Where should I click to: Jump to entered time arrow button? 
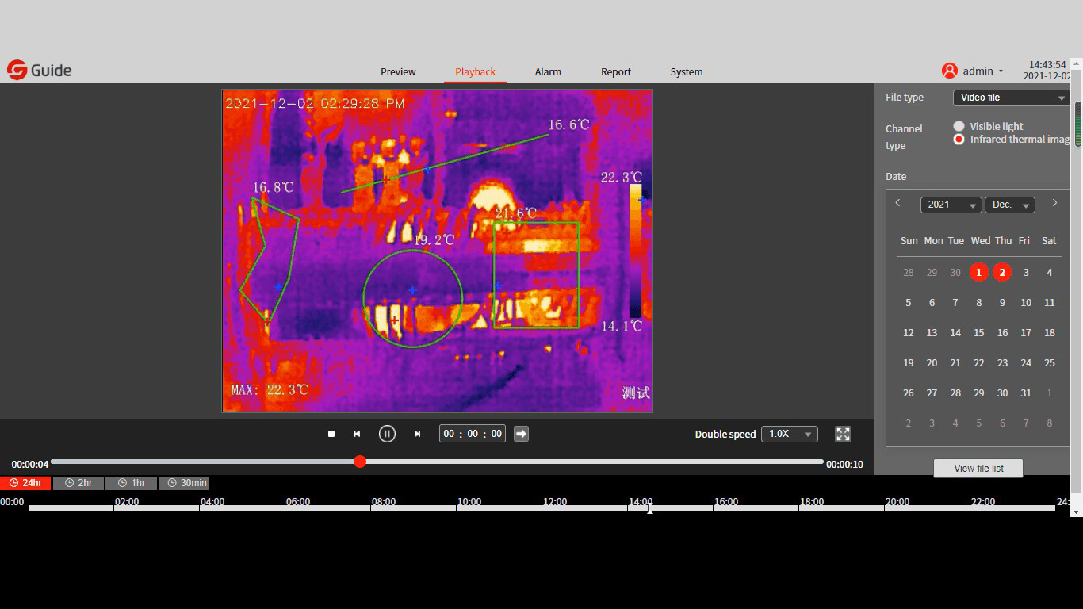[521, 434]
